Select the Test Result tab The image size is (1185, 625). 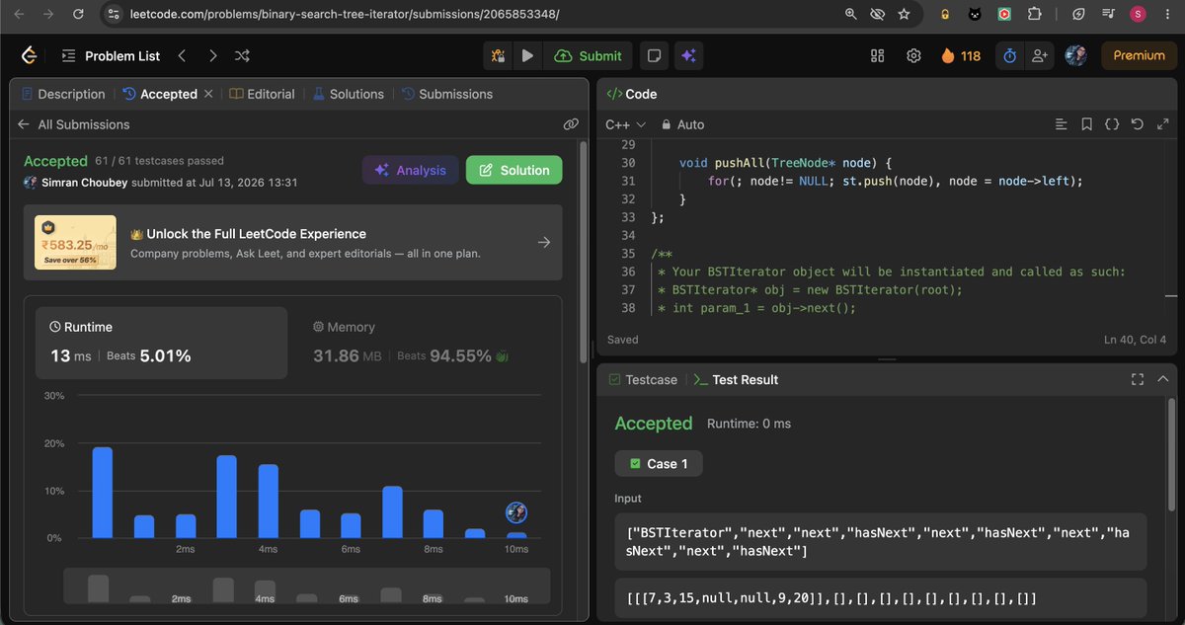[x=736, y=379]
